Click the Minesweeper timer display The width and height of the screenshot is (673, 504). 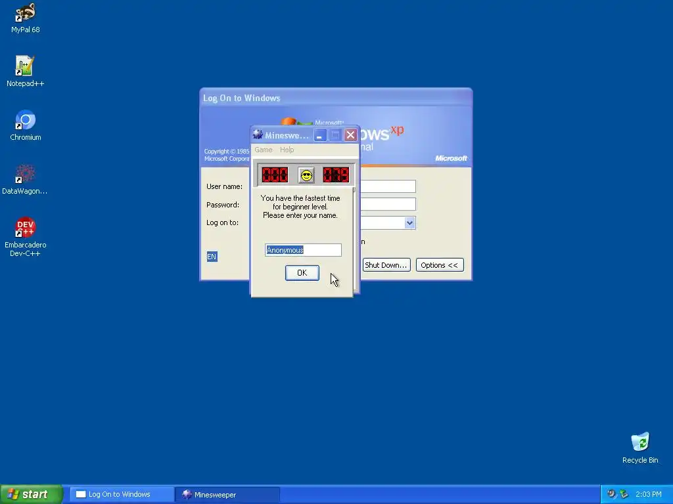click(336, 175)
